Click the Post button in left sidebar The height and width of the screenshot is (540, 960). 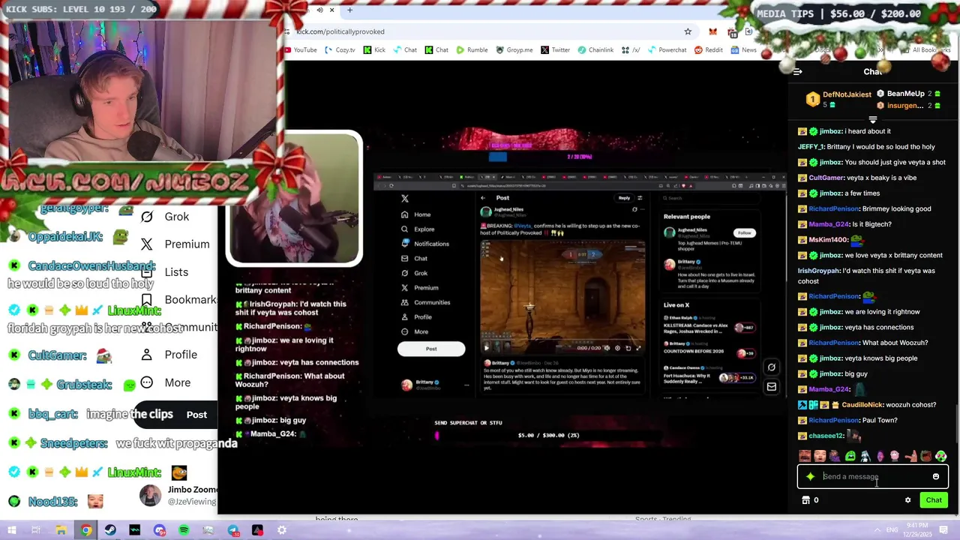[196, 415]
